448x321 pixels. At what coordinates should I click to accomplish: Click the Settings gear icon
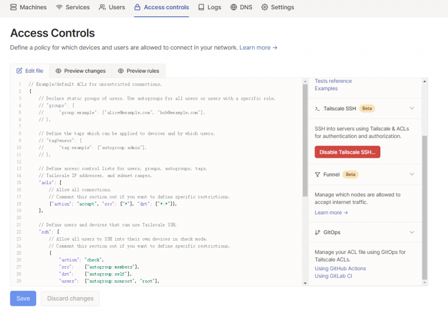[264, 8]
